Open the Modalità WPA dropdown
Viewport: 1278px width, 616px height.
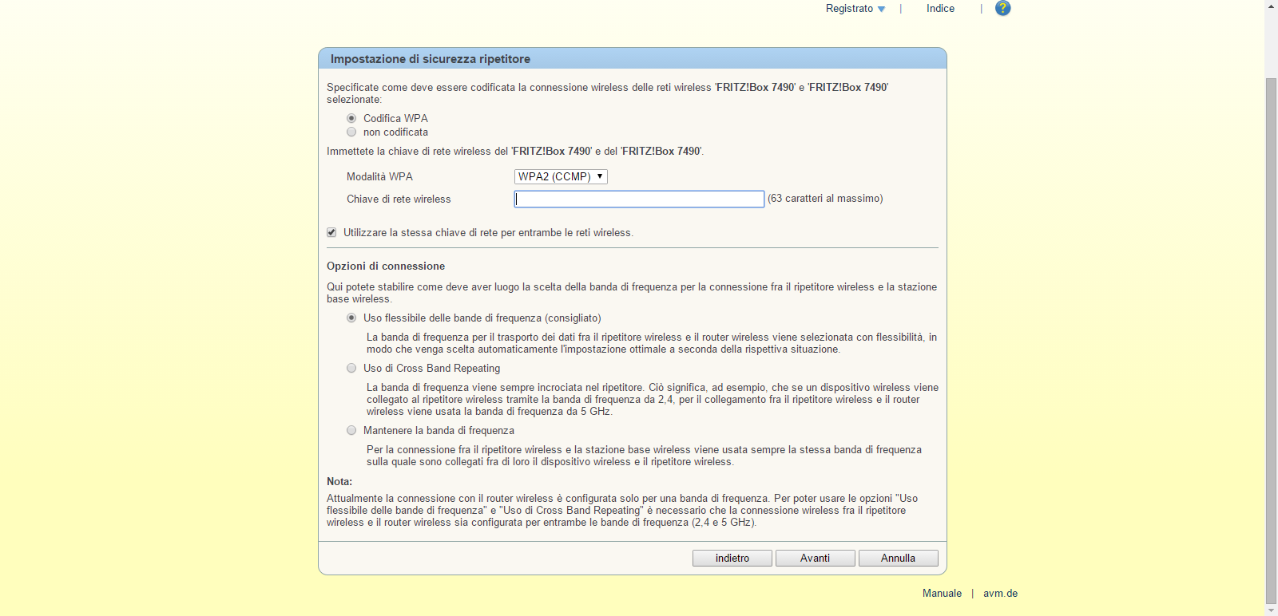click(561, 177)
